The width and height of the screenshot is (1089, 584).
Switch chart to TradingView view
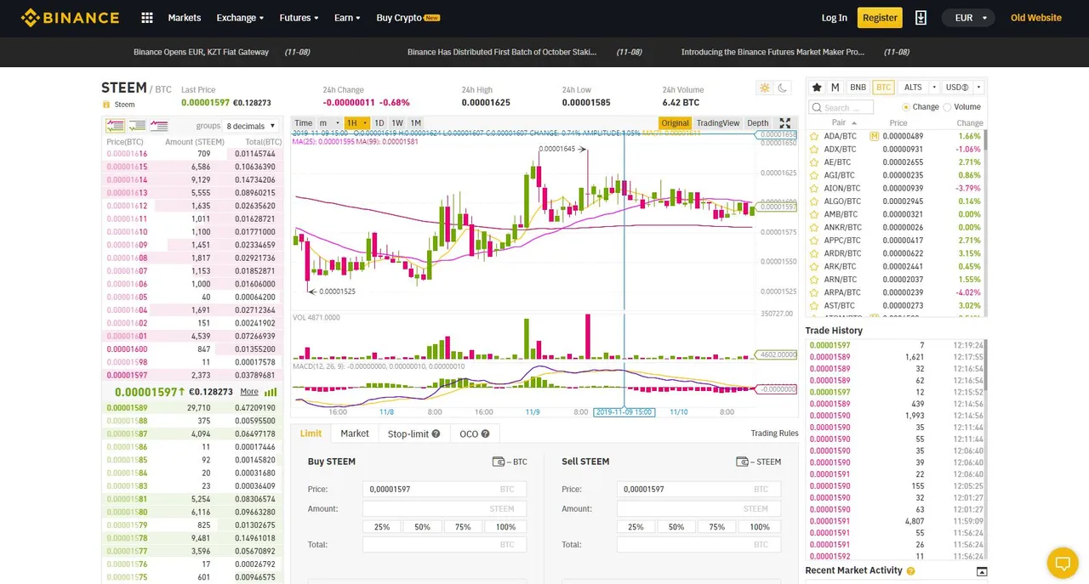[x=718, y=123]
